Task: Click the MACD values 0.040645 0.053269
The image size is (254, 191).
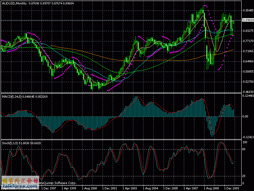Action: pos(35,97)
